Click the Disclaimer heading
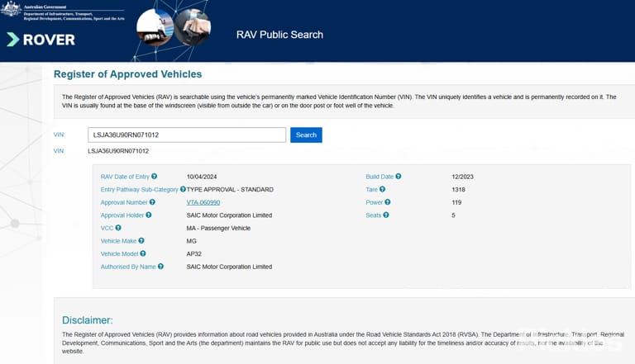This screenshot has width=635, height=364. [x=88, y=320]
